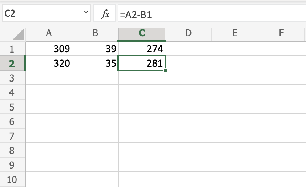Viewport: 306px width, 187px height.
Task: Select row 1 header
Action: pos(12,49)
